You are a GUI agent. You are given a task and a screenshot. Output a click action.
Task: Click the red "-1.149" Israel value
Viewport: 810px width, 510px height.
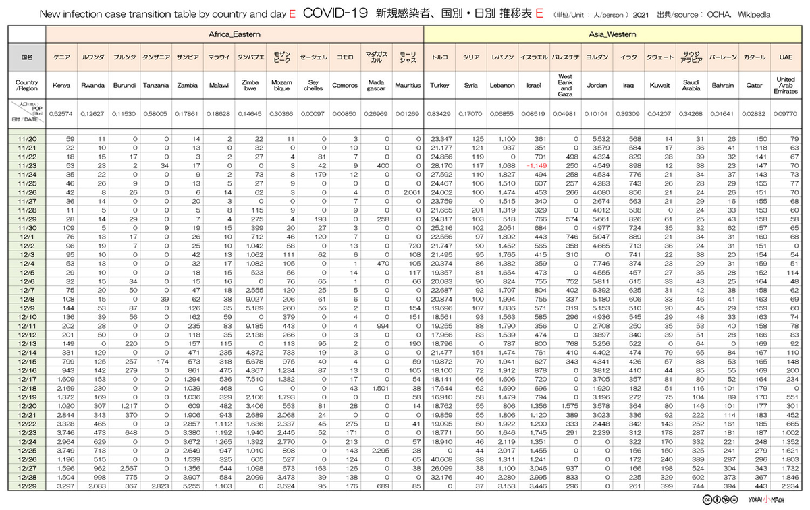[x=537, y=165]
